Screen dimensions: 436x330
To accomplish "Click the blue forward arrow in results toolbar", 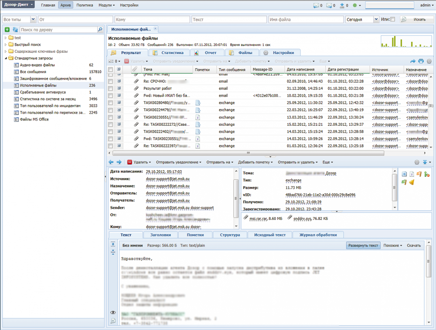I will [x=413, y=61].
